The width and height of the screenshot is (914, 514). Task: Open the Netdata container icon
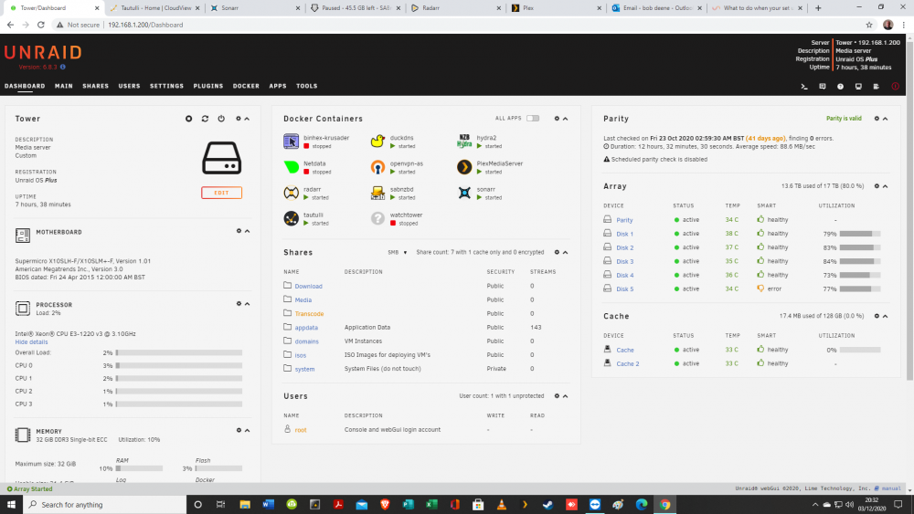[291, 167]
